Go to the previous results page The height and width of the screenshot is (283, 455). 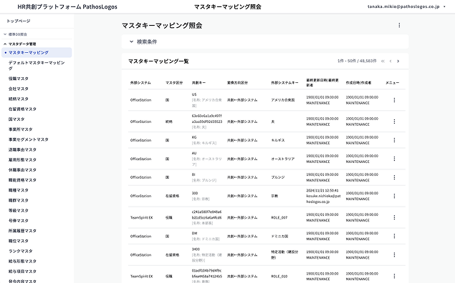391,61
